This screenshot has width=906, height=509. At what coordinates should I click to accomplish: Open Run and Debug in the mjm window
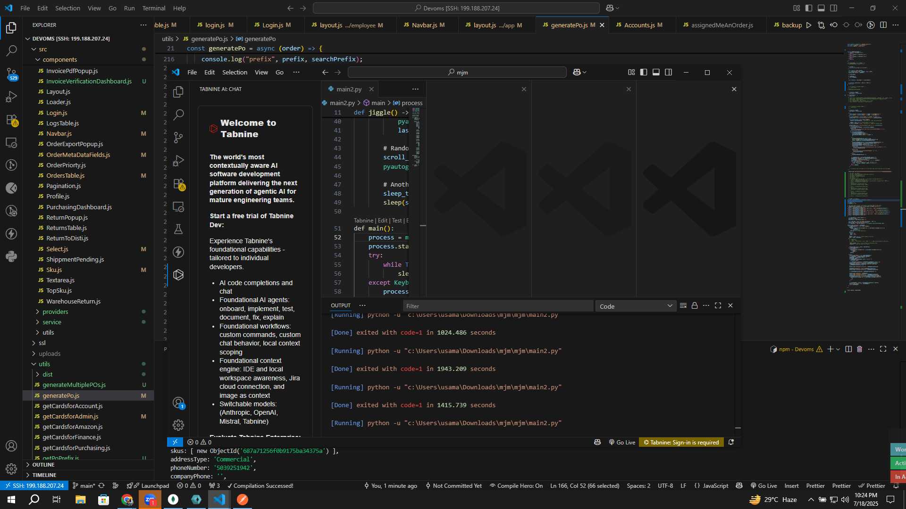pos(178,161)
